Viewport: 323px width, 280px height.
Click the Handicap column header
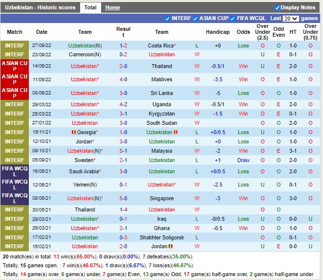[217, 32]
